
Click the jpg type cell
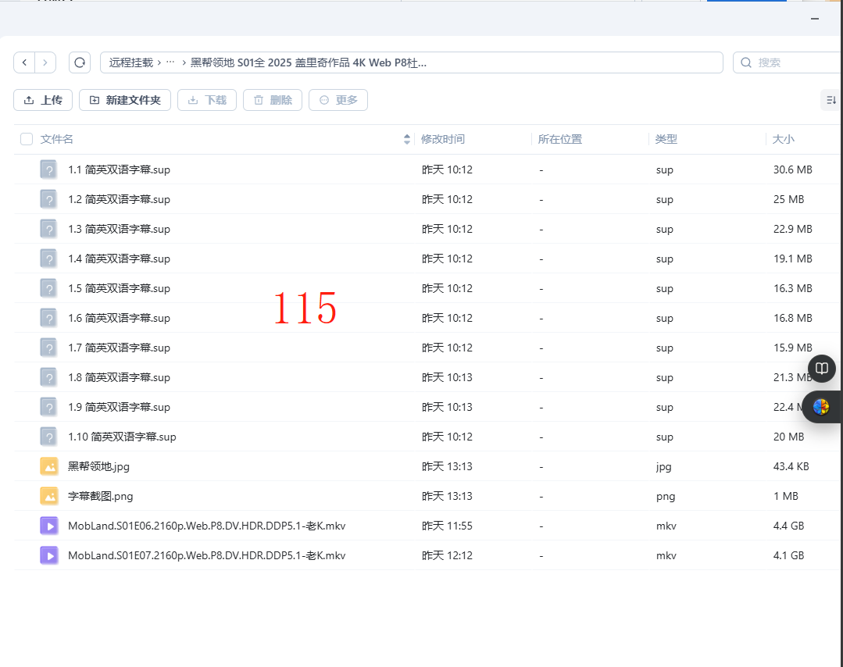(663, 466)
